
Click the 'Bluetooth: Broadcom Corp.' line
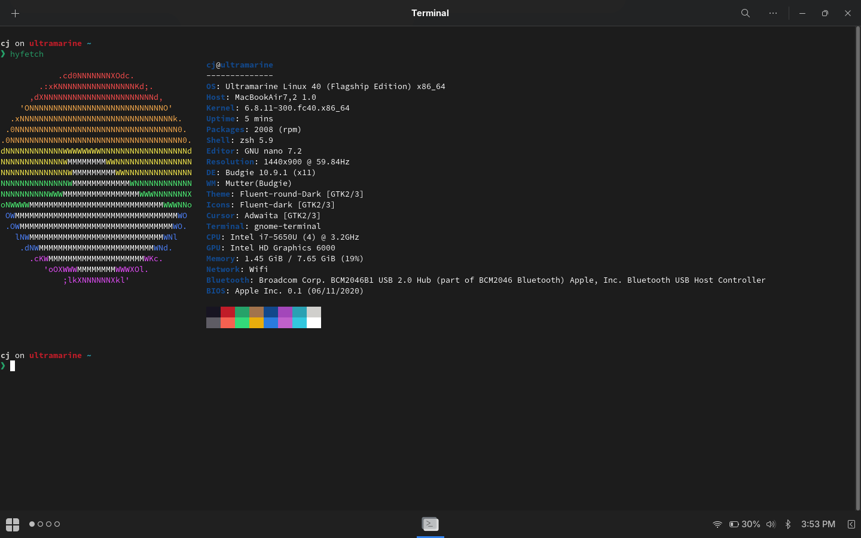point(486,280)
